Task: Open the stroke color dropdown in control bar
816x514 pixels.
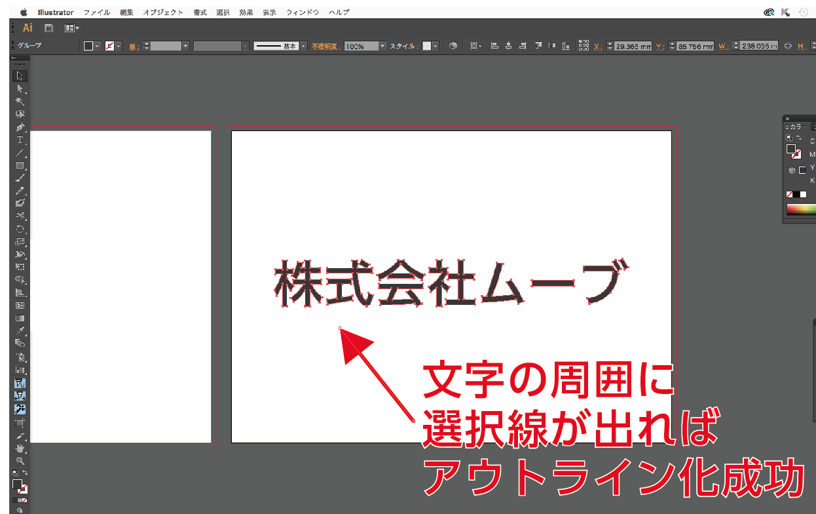Action: tap(119, 46)
